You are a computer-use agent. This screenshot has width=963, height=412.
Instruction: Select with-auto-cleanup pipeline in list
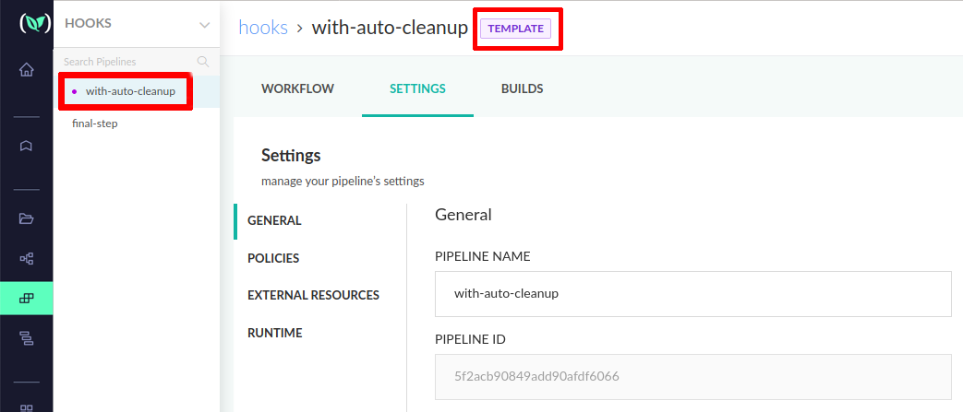(x=130, y=91)
